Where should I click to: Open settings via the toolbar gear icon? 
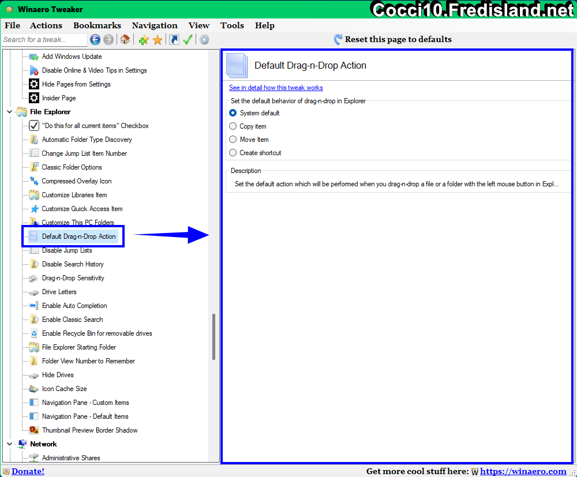click(x=204, y=39)
